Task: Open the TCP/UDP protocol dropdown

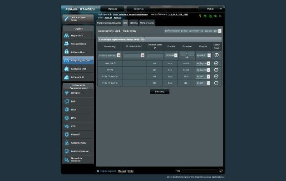Action: (171, 55)
